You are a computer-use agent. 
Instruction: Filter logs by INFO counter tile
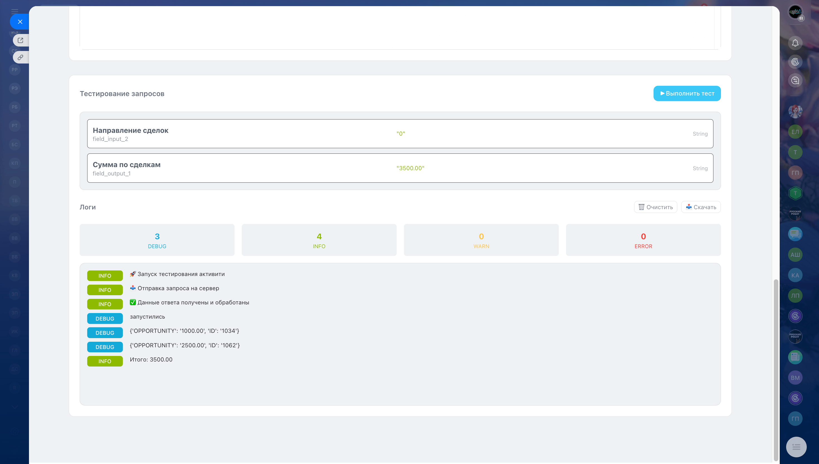click(319, 240)
